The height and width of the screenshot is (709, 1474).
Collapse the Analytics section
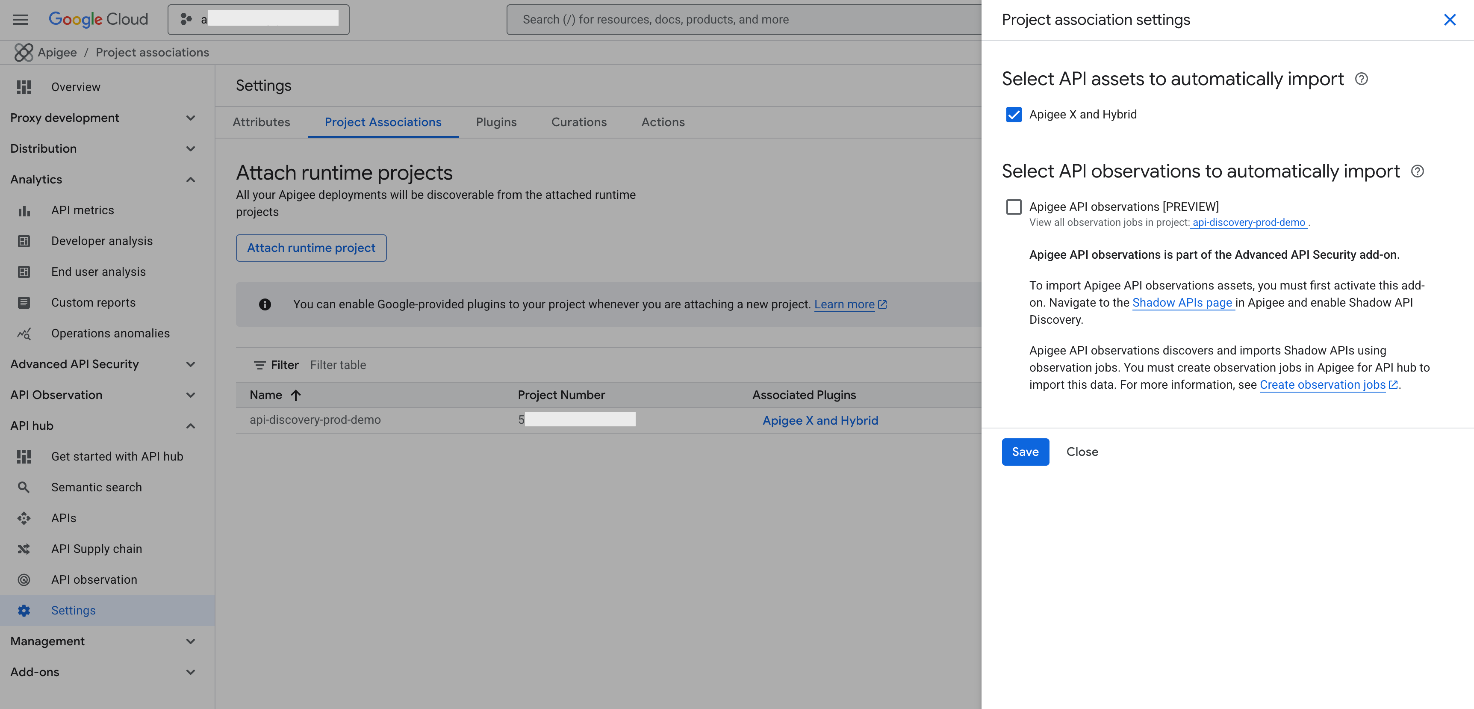click(x=191, y=179)
